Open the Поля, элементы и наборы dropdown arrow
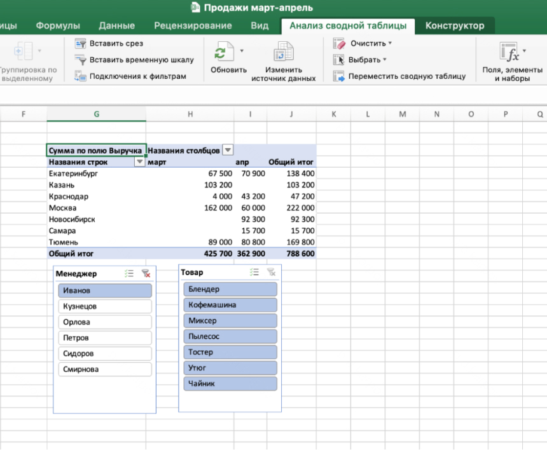 [x=524, y=51]
